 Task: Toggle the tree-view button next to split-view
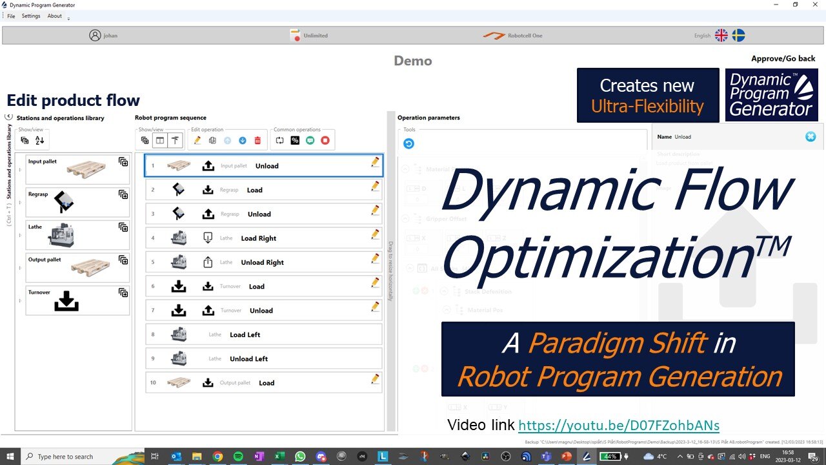point(176,140)
